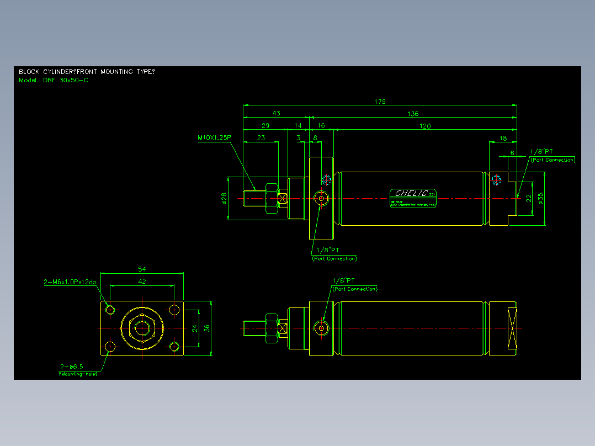
Task: Pick the "120" dimension text
Action: point(425,126)
